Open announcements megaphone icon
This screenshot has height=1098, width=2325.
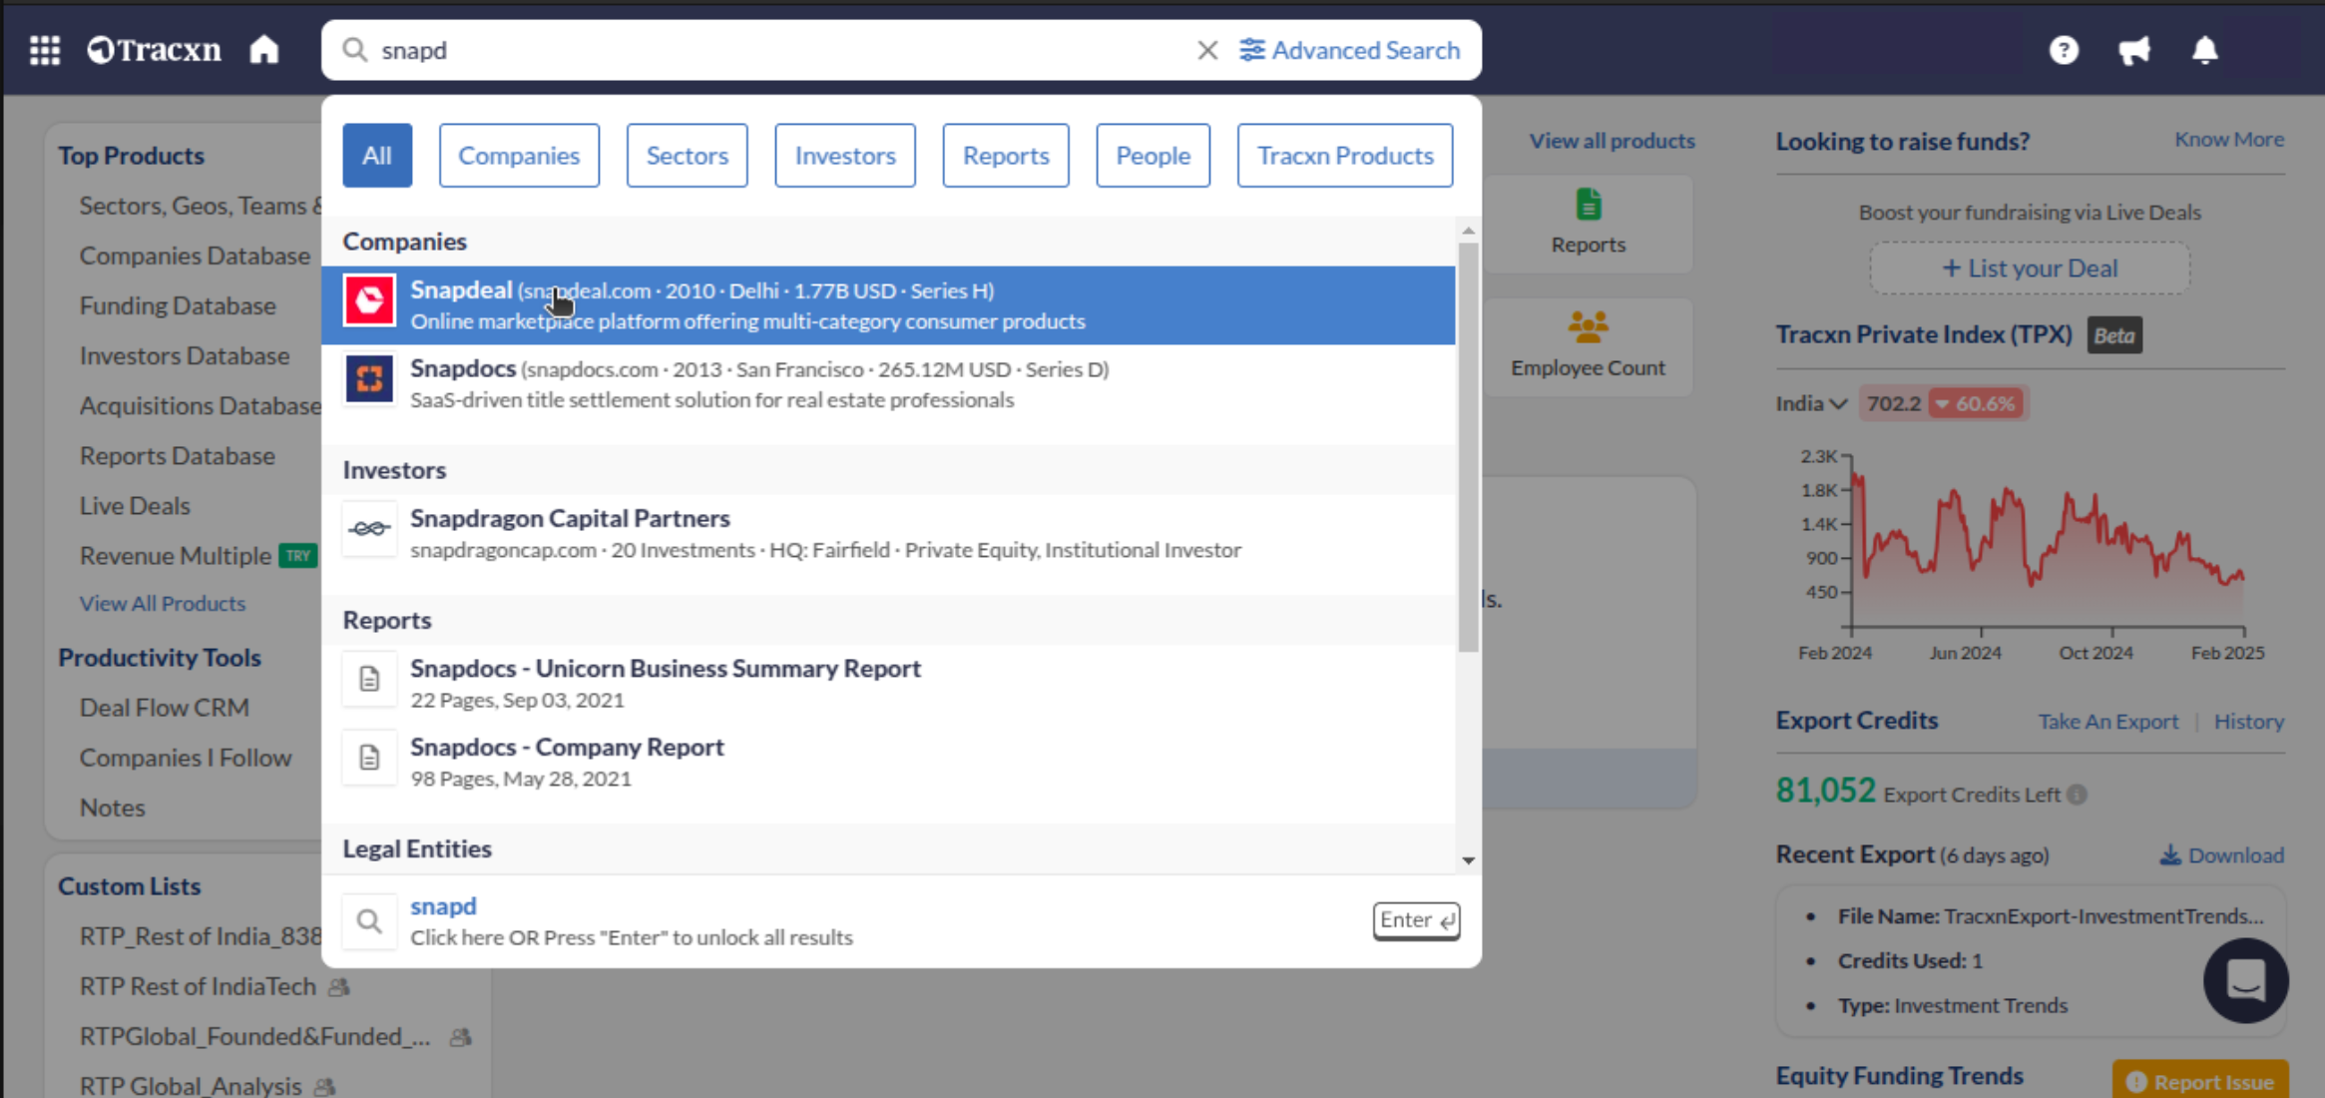point(2134,50)
